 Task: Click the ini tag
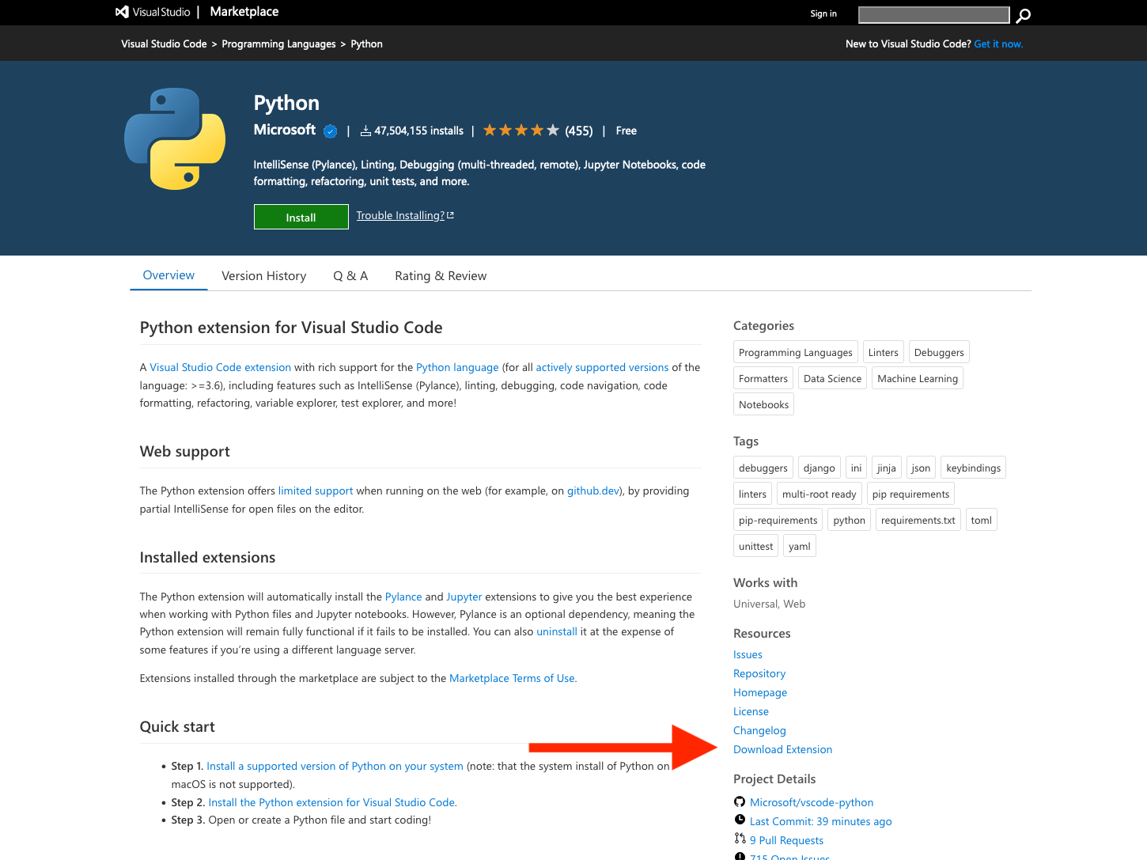[856, 468]
